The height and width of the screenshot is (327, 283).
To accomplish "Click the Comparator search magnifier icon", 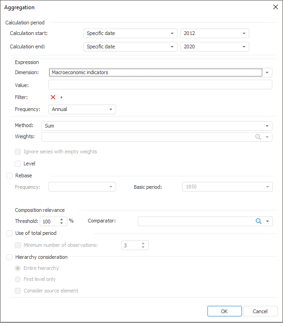I will (259, 222).
